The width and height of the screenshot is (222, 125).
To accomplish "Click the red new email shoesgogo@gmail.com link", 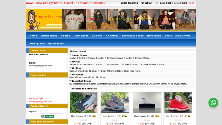I will [x=41, y=101].
